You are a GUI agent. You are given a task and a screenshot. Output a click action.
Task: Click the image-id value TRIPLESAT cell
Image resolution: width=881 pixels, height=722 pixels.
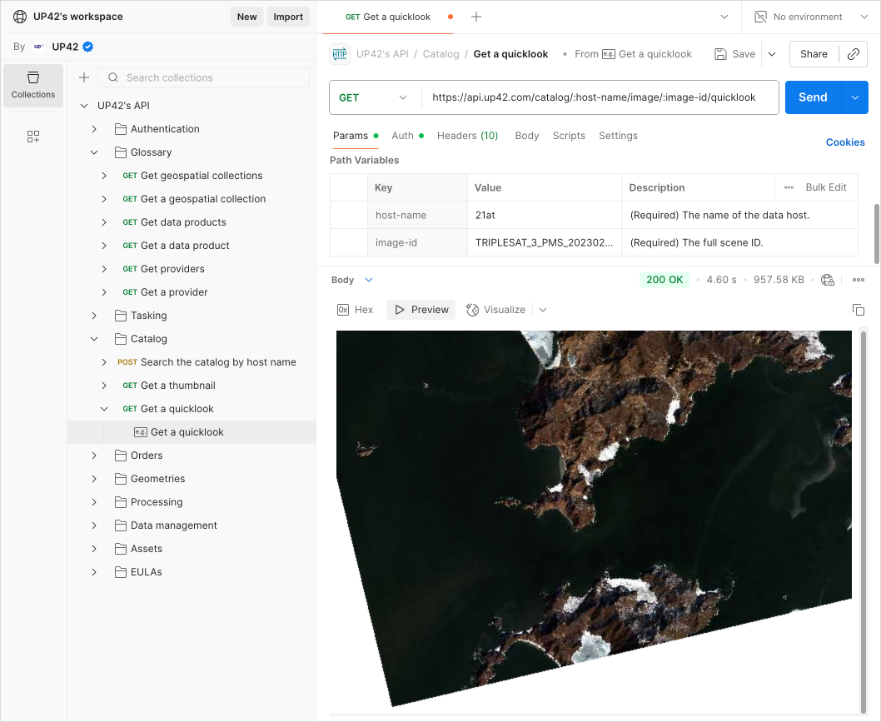[x=545, y=242]
